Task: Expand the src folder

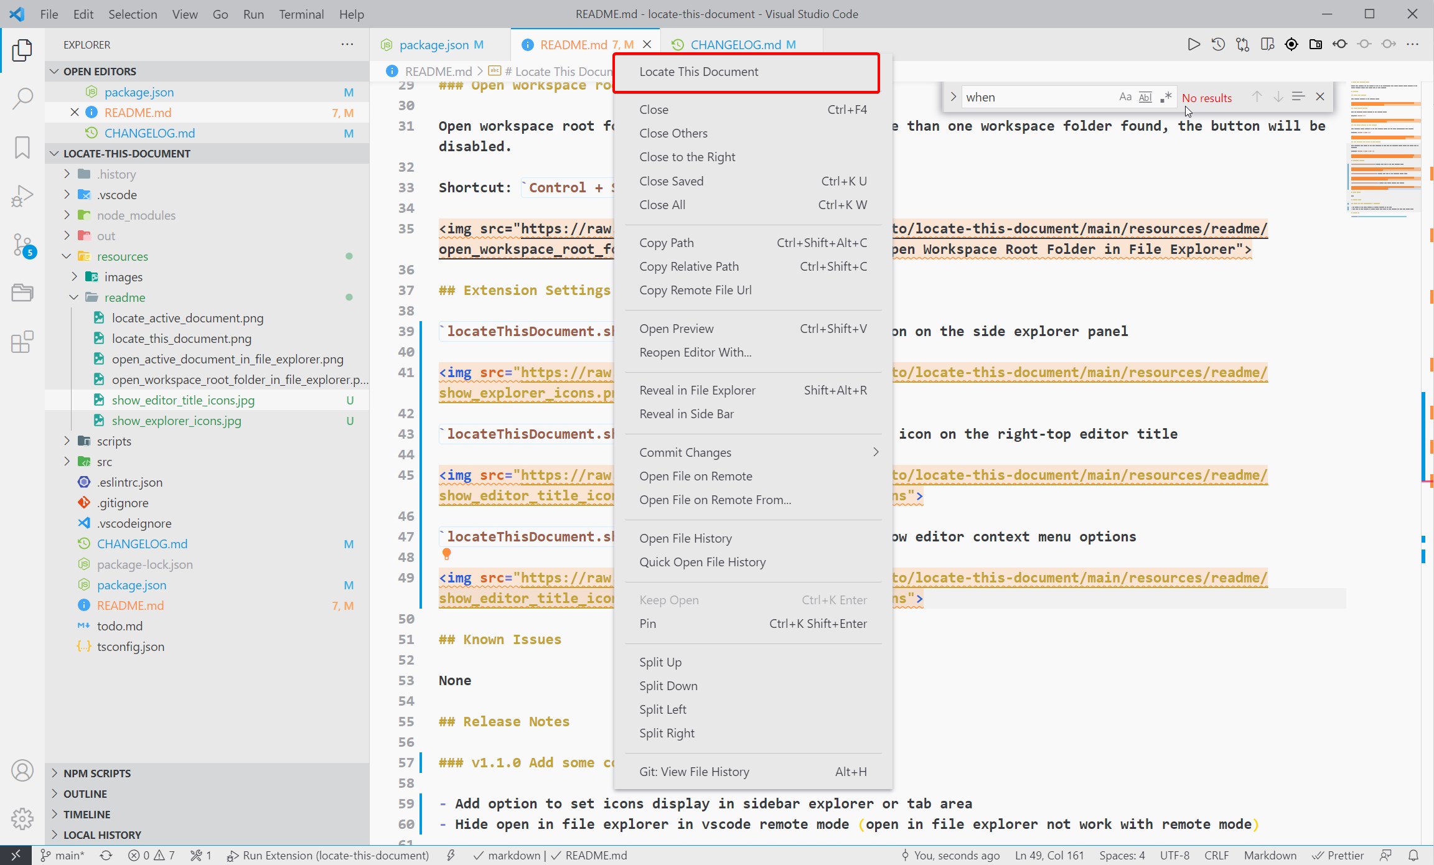Action: [104, 462]
